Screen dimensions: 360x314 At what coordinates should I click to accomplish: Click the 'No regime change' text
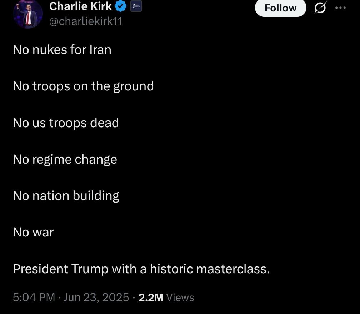coord(65,159)
